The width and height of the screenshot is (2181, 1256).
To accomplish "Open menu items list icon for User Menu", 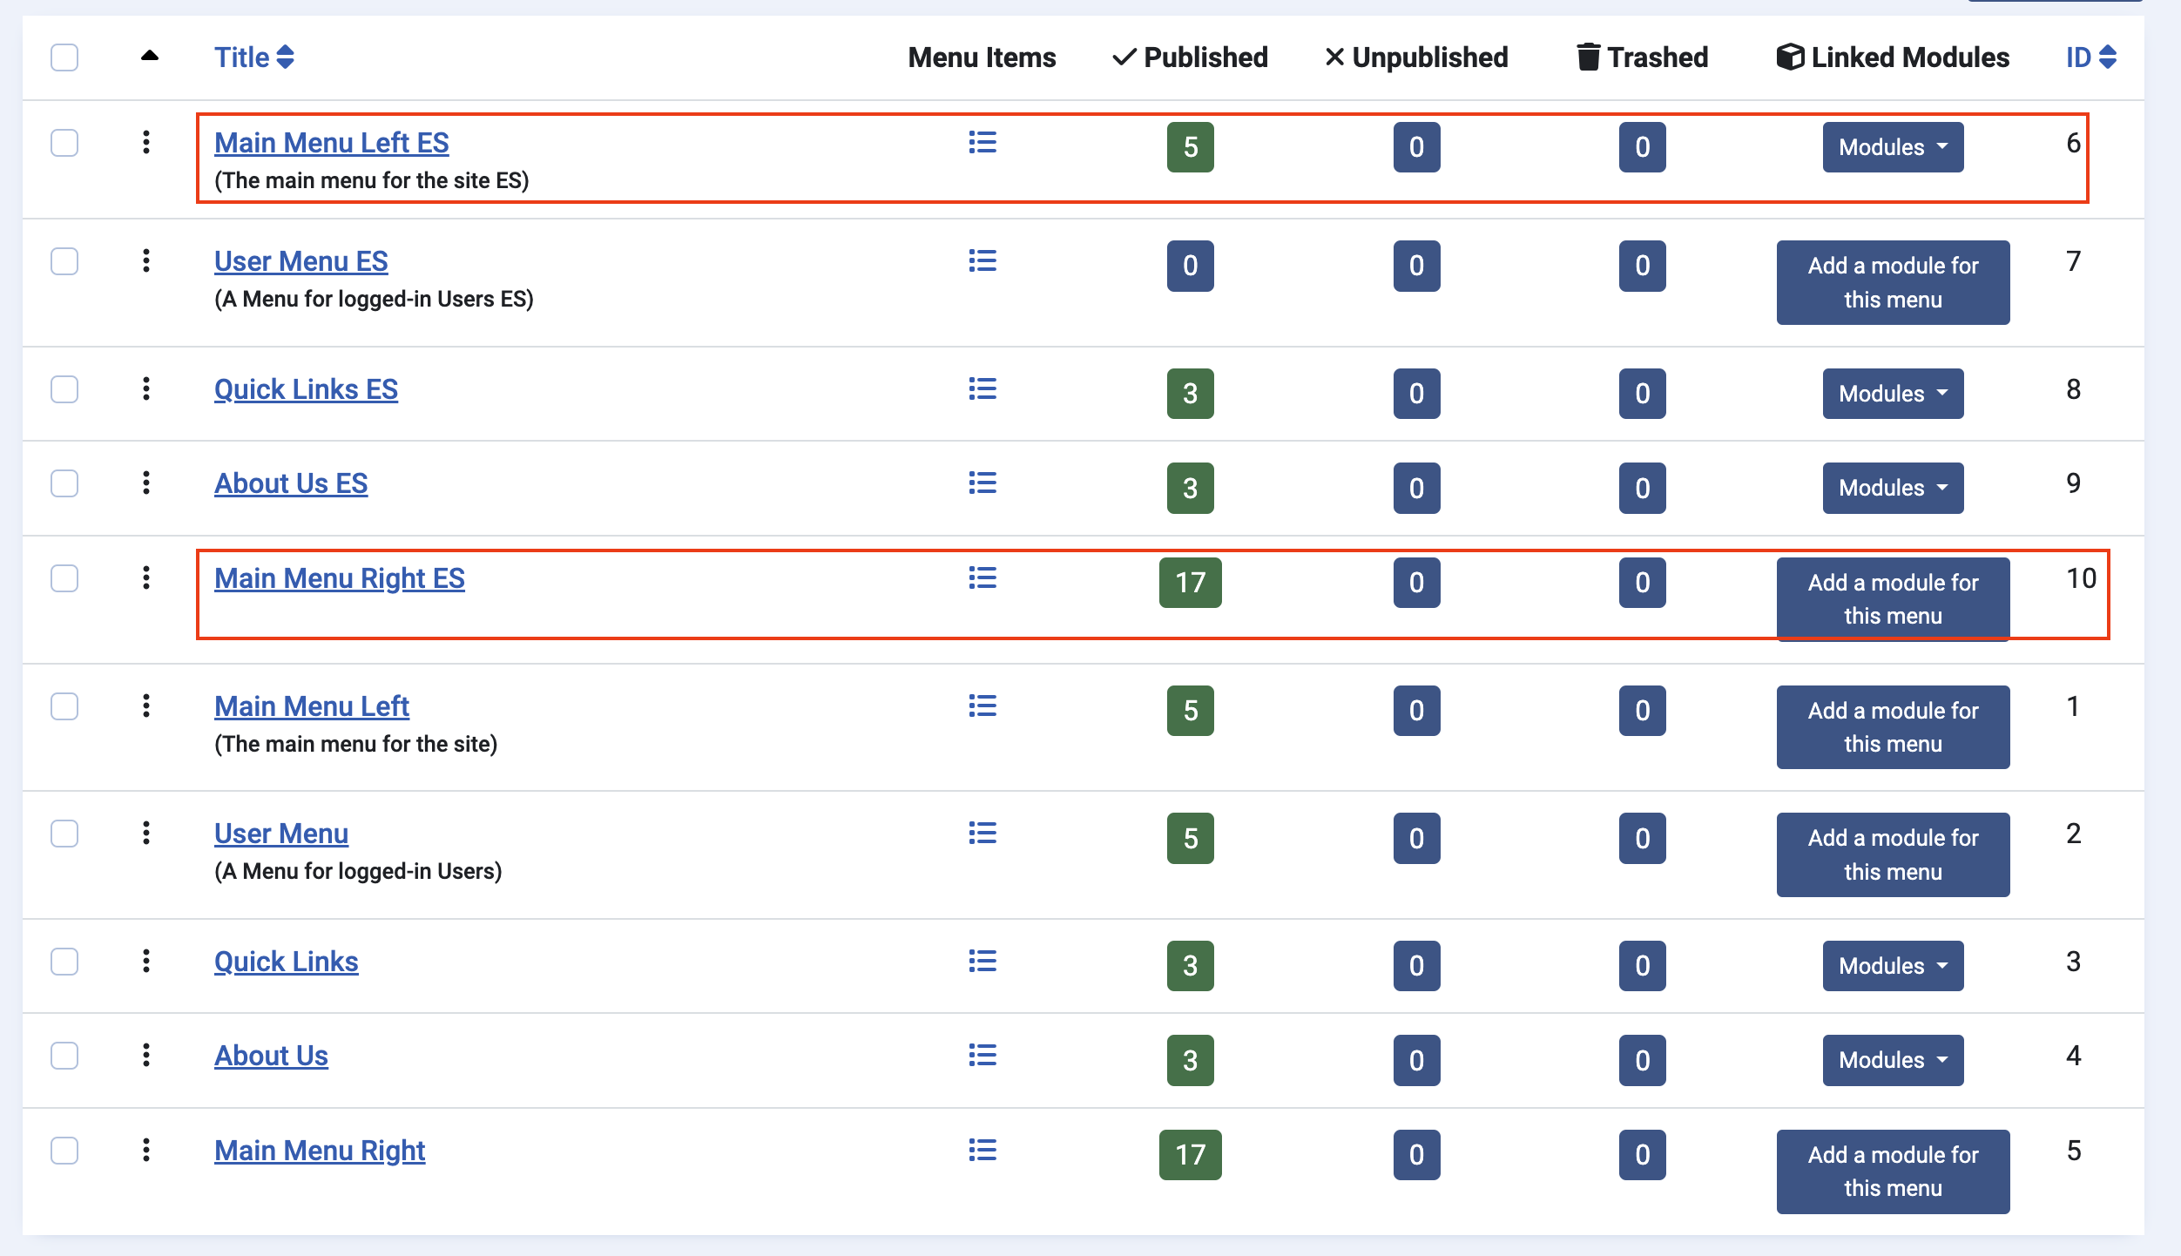I will (982, 834).
